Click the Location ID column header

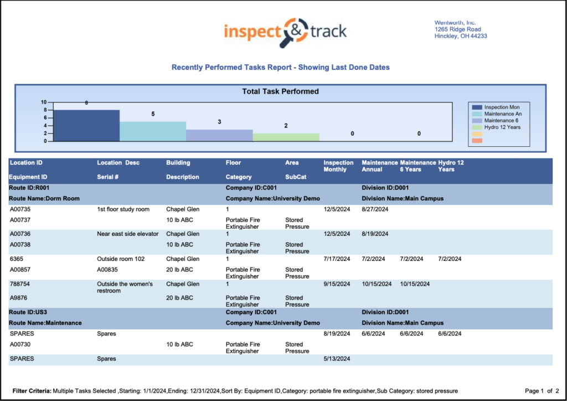(x=26, y=163)
